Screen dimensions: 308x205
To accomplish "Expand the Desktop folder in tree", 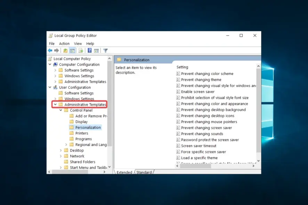I will click(61, 150).
